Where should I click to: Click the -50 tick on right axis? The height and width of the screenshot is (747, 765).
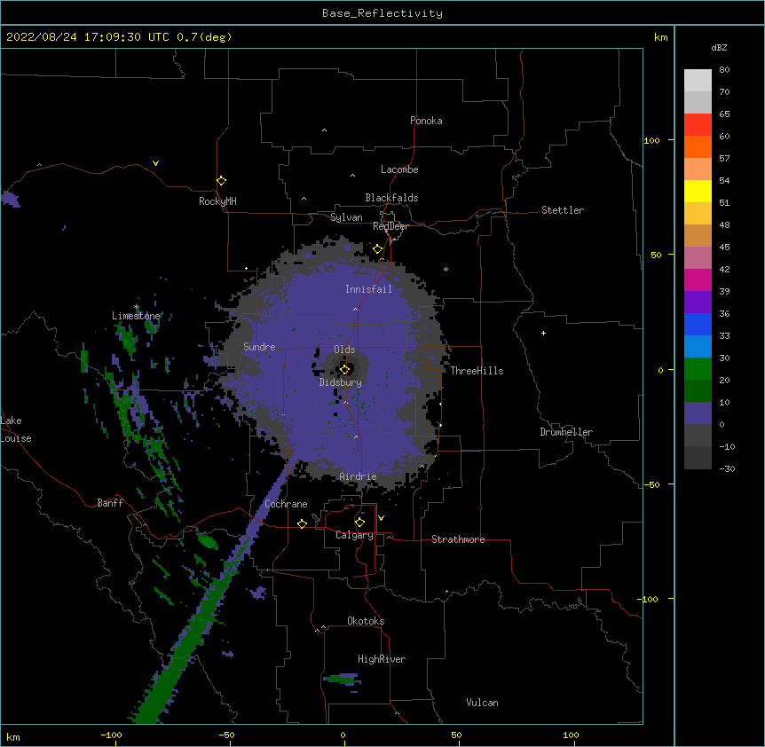click(x=651, y=484)
